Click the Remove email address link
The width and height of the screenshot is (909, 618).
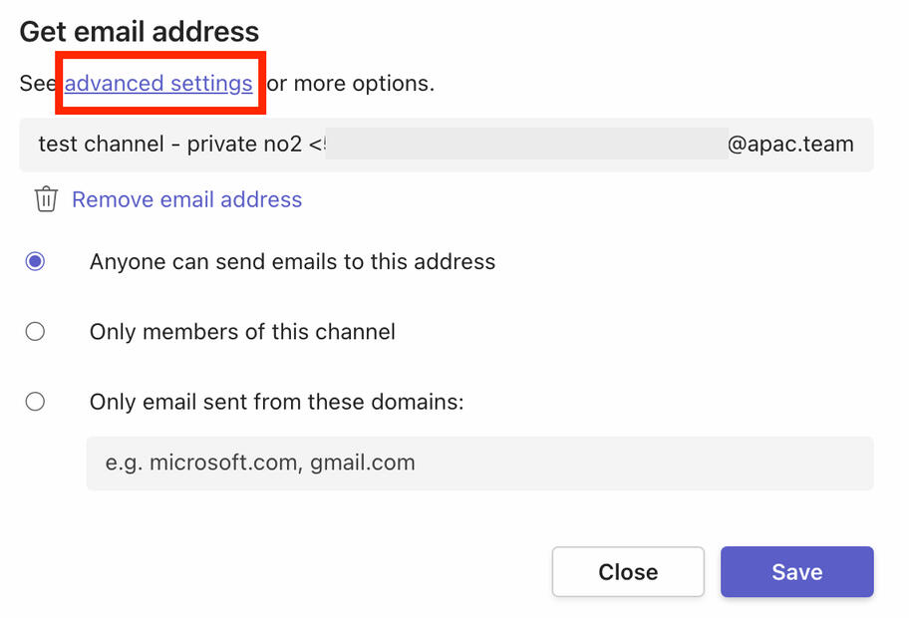point(186,199)
